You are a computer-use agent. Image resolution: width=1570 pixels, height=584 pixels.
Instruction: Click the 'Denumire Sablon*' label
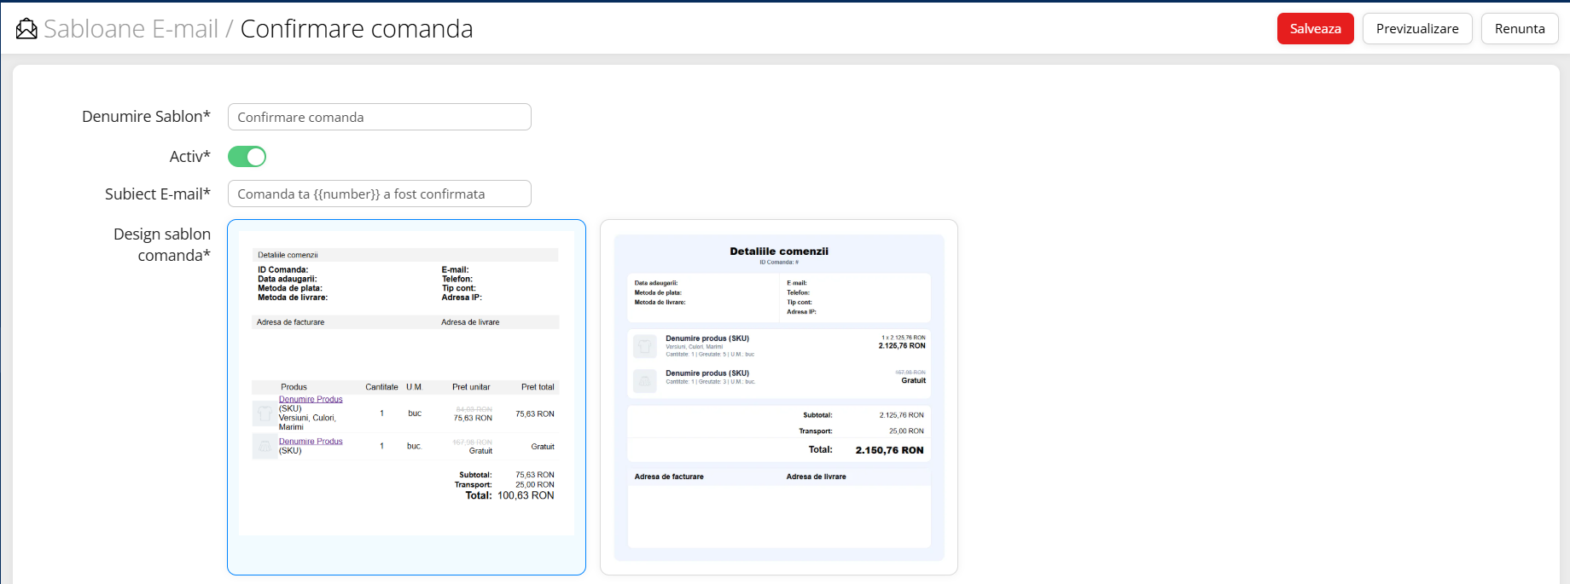tap(146, 117)
